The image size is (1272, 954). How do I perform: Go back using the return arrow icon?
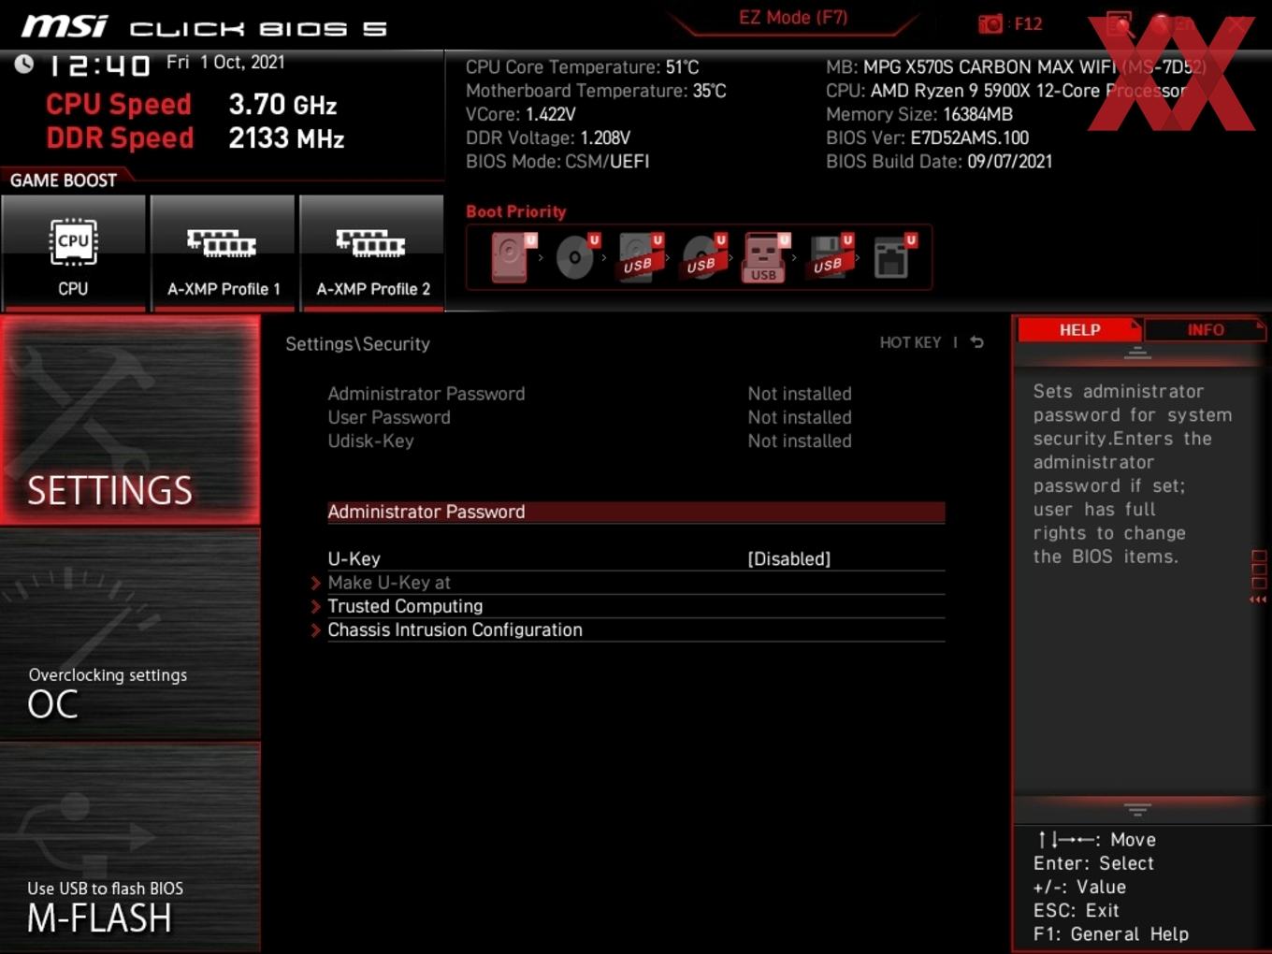977,342
